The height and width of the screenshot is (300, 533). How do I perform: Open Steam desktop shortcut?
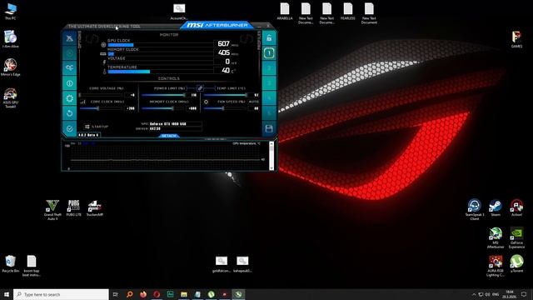pyautogui.click(x=496, y=207)
